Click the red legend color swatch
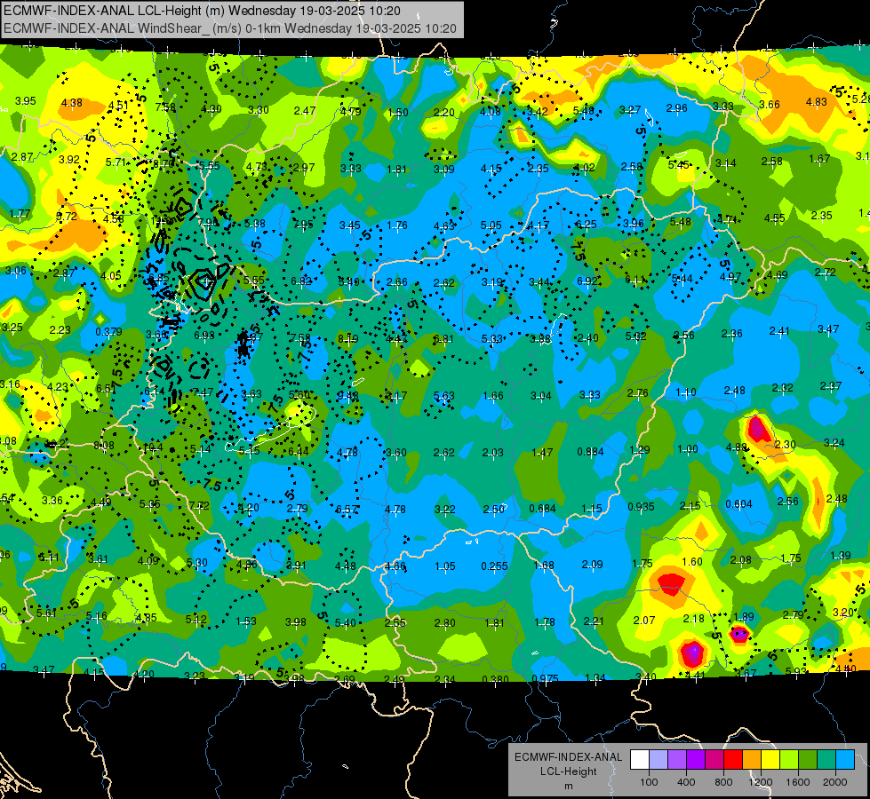 tap(733, 760)
